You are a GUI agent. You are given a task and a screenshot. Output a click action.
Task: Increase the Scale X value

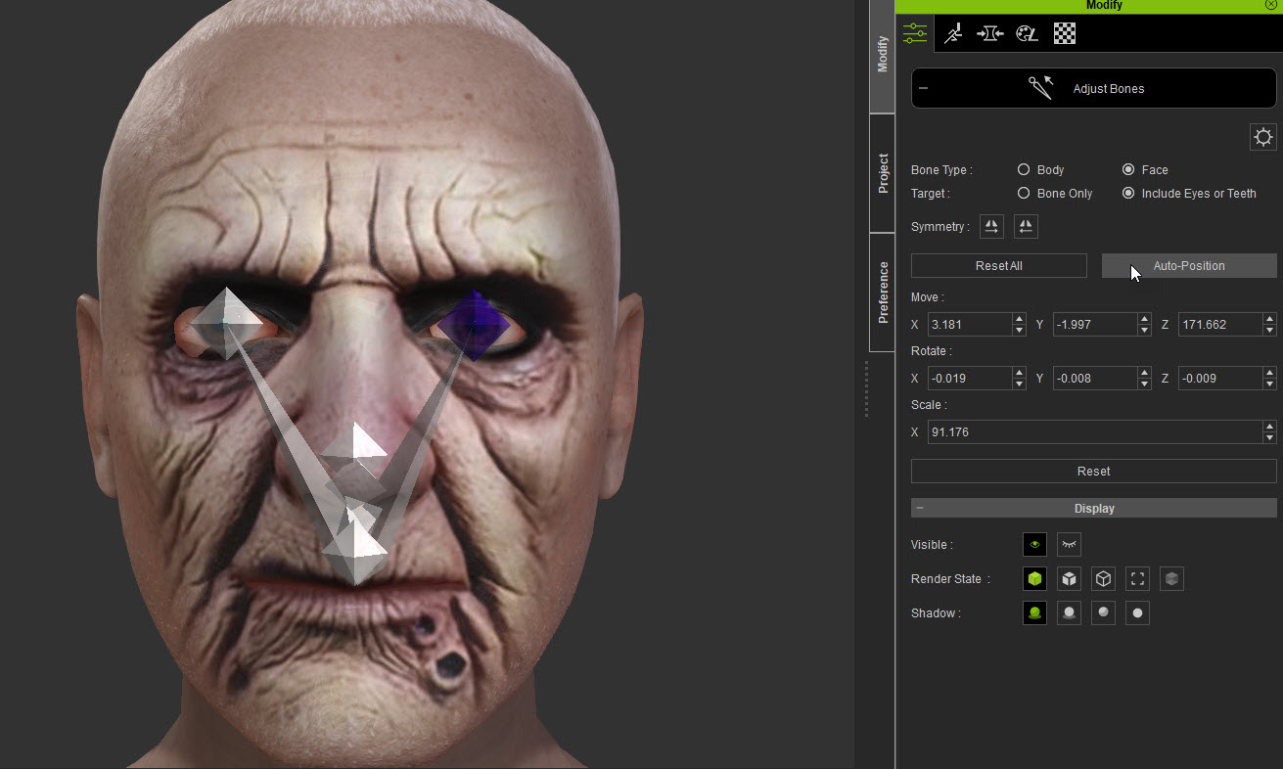pyautogui.click(x=1269, y=427)
